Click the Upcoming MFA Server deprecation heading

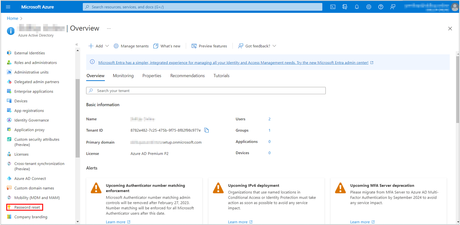(x=382, y=185)
